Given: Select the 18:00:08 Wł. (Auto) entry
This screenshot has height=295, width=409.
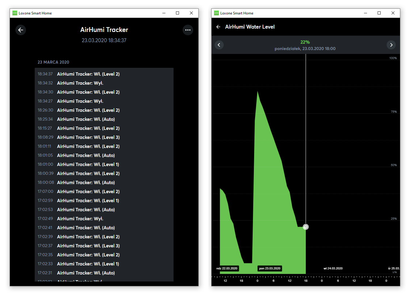Looking at the screenshot, I should tap(104, 183).
